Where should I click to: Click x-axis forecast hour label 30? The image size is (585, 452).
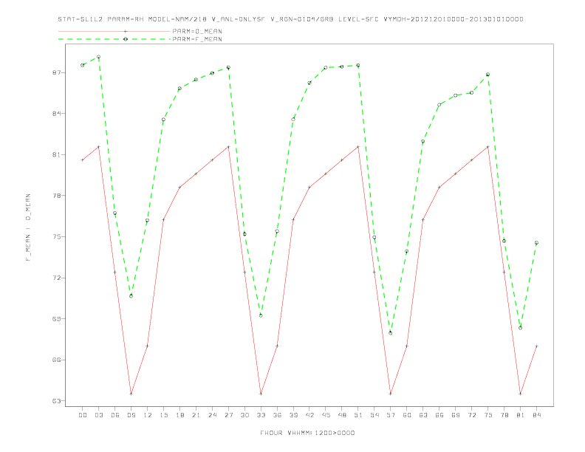point(244,415)
